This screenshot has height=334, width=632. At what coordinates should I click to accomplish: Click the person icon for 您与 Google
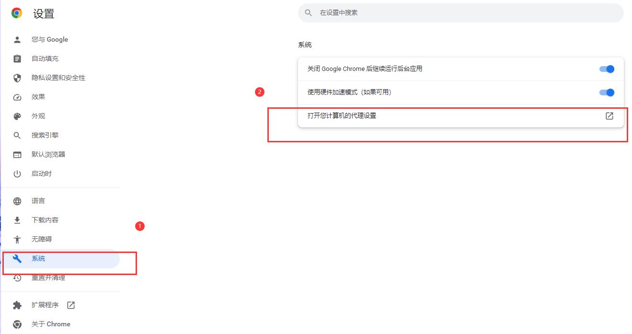[x=17, y=40]
